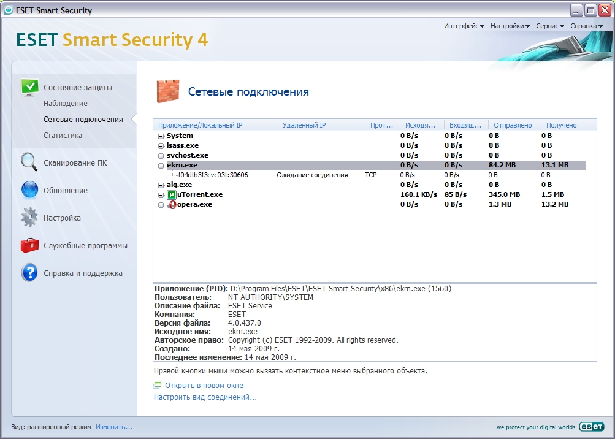Expand the lsass.exe process node
Screen dimensions: 615x439
click(x=161, y=146)
